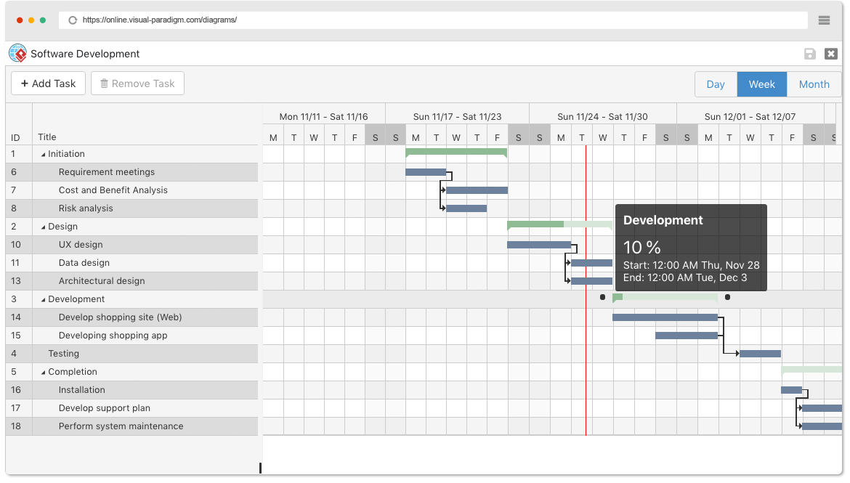Click the Installation Gantt bar
850x483 pixels.
tap(791, 390)
